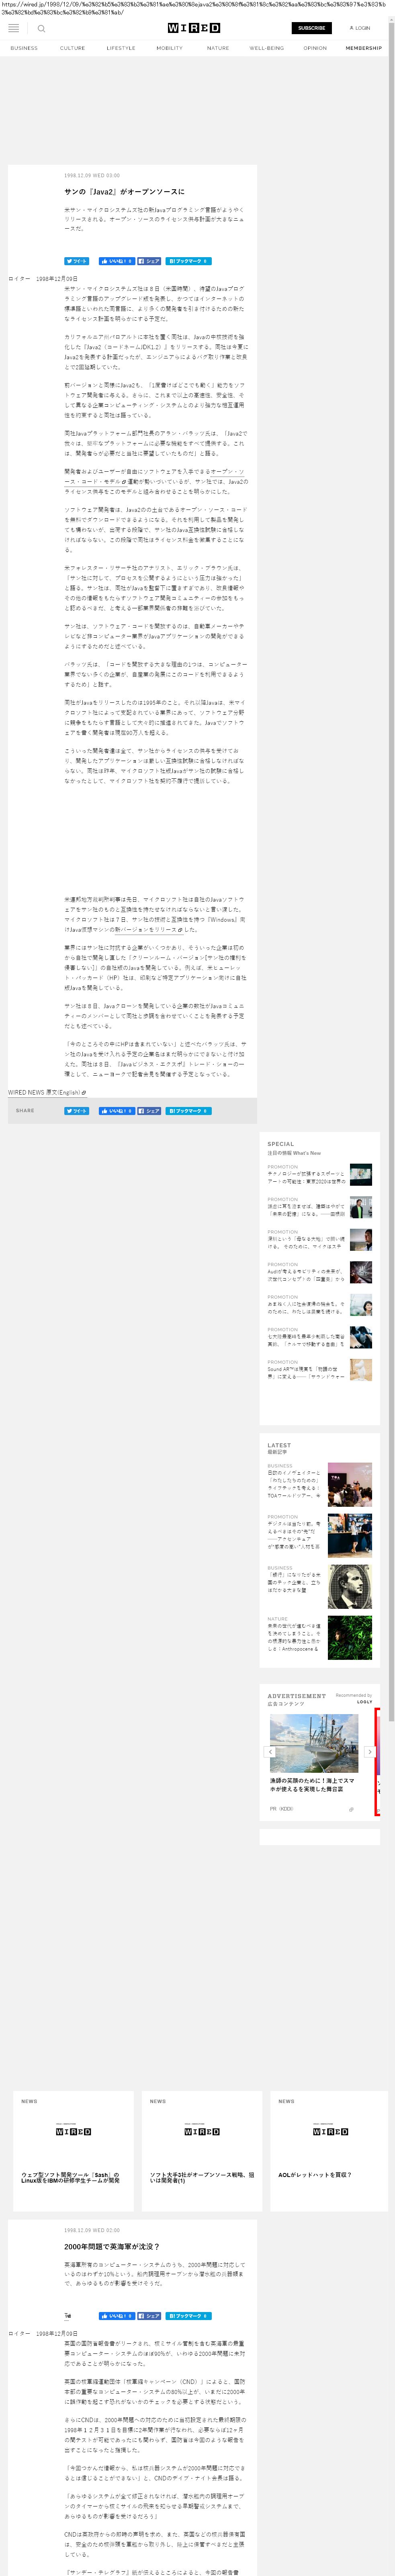Viewport: 395px width, 2576px height.
Task: Click the 2000年問題で英海軍が沈没 headline
Action: tap(112, 2247)
